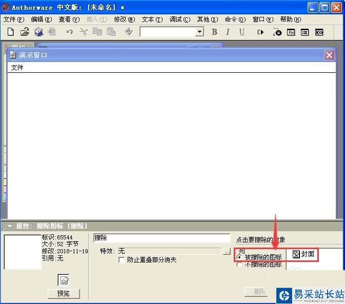The image size is (345, 304).
Task: Select the 封面 item in erase list
Action: point(303,254)
